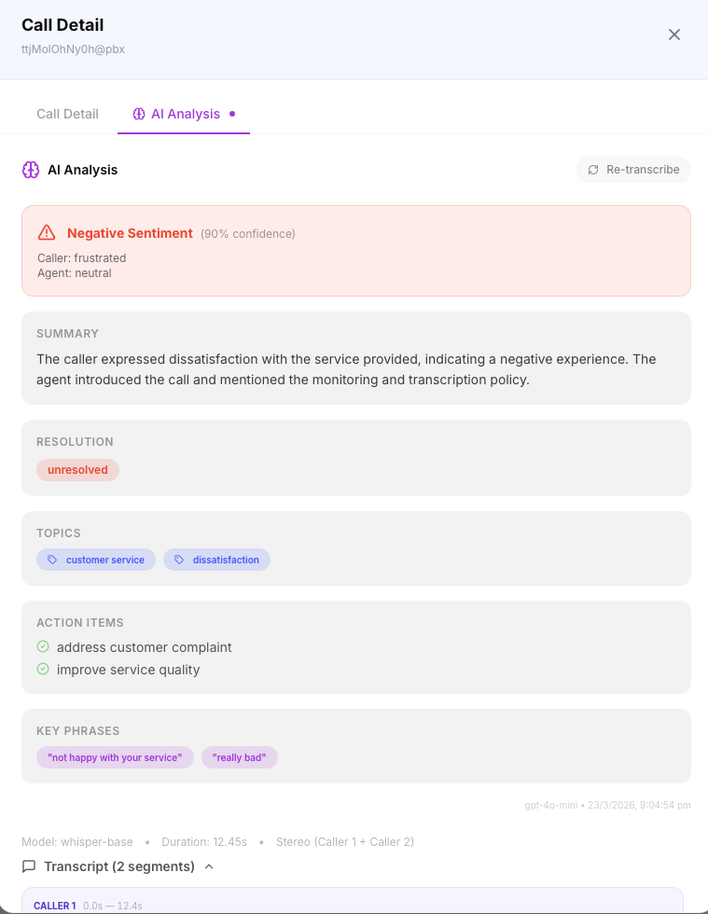Click the "really bad" key phrase chip

(239, 757)
